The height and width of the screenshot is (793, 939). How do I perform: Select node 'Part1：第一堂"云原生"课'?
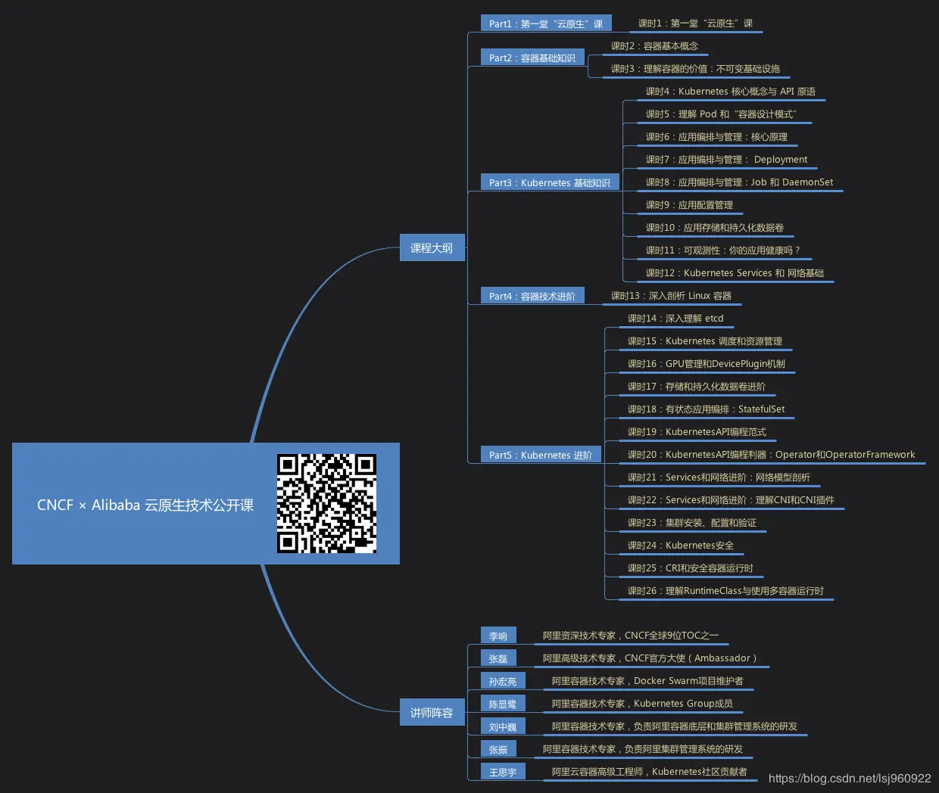point(546,24)
